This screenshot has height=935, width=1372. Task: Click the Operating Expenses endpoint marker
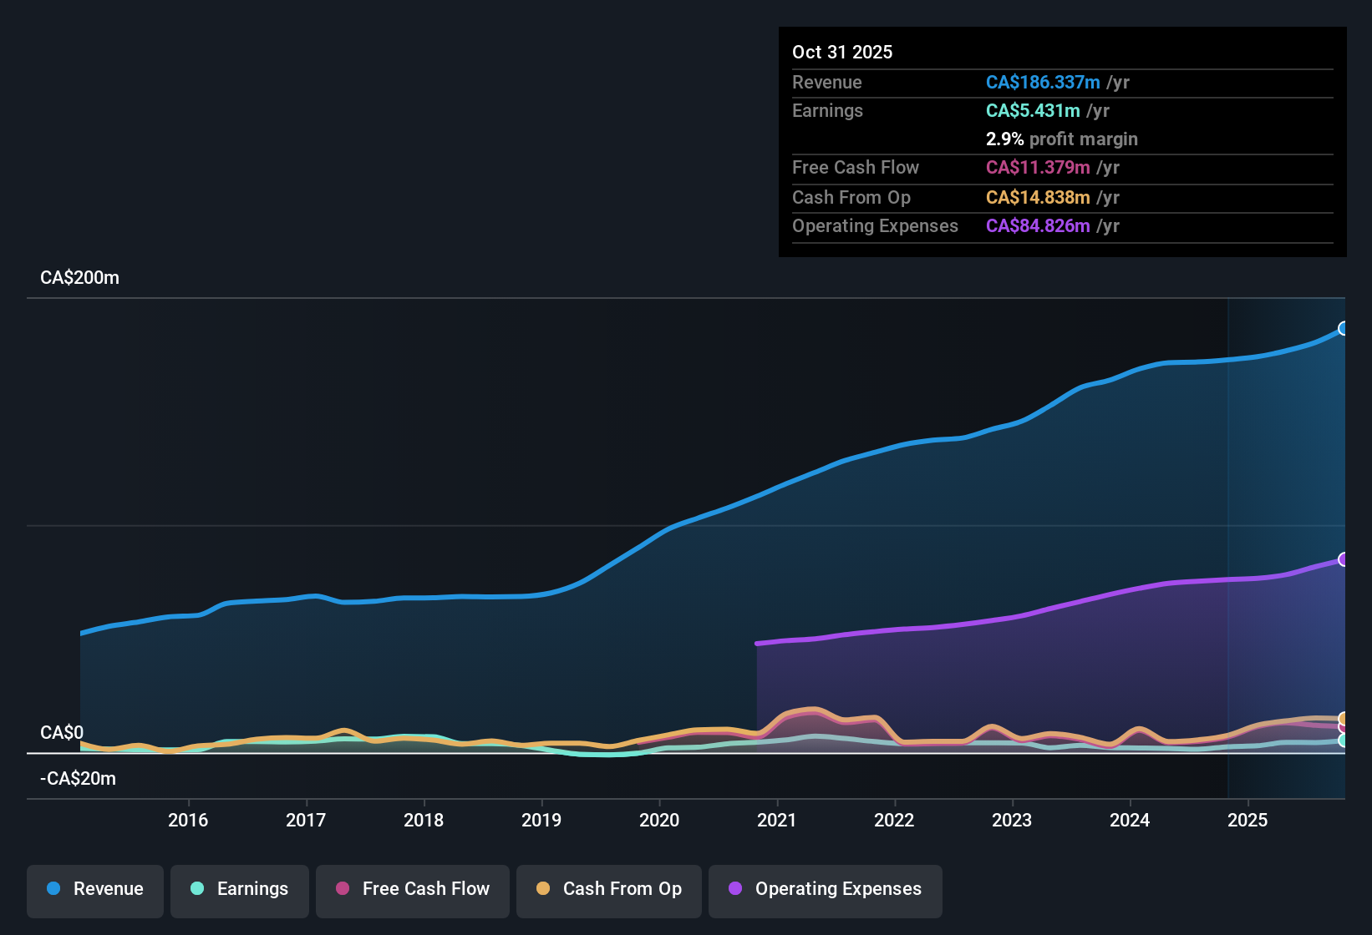(1343, 558)
